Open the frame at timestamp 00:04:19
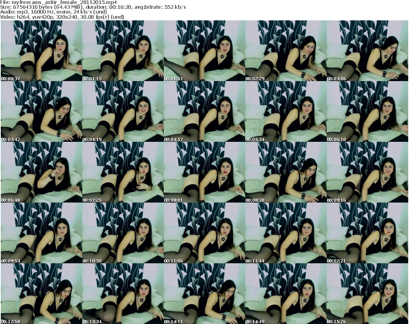This screenshot has height=324, width=409. click(123, 111)
